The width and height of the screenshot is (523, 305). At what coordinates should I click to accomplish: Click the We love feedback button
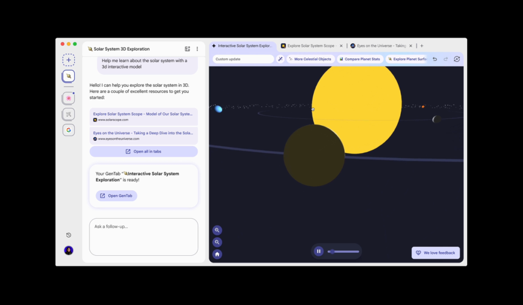[435, 253]
